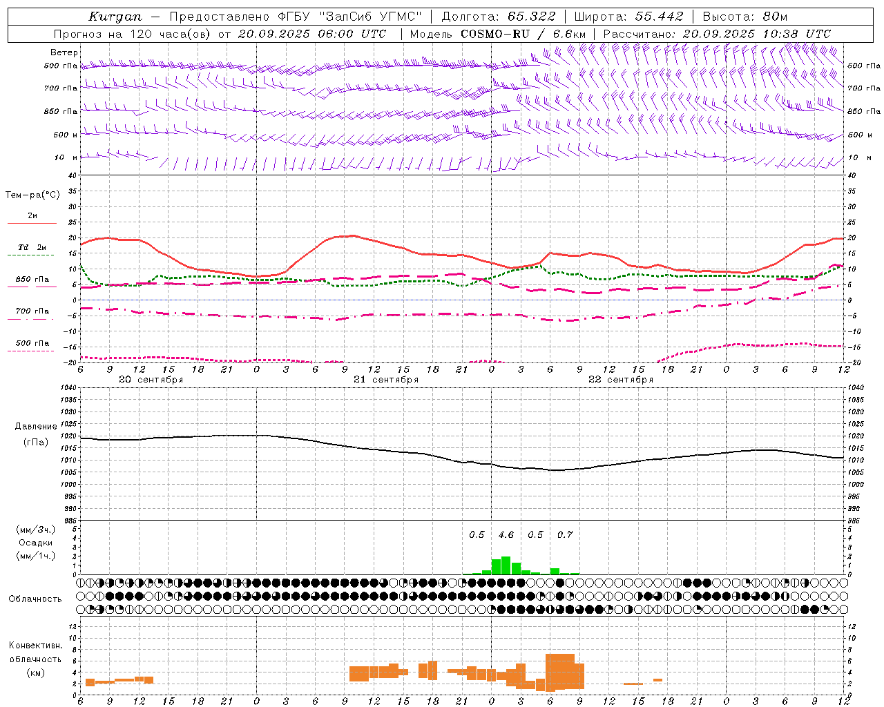Click the Давление panel label

coord(36,427)
